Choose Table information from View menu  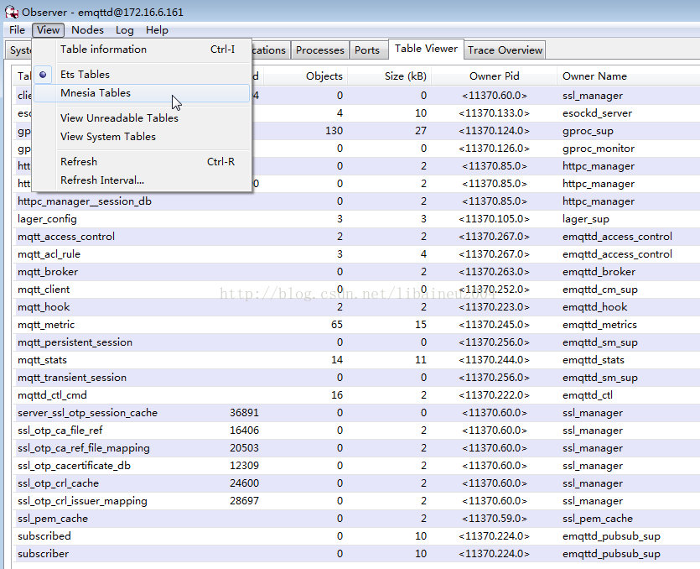[x=142, y=50]
